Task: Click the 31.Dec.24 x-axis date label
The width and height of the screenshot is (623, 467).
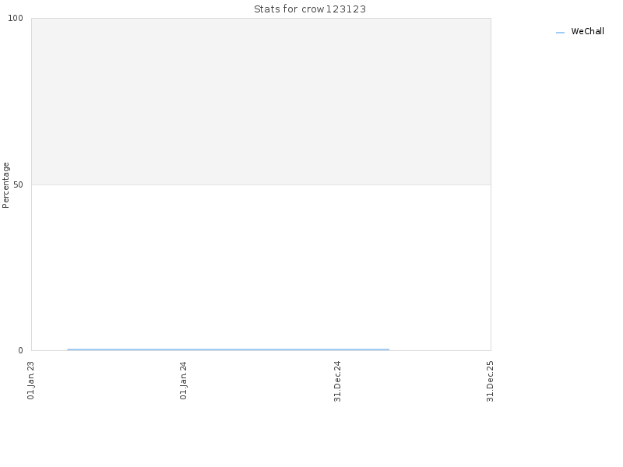Action: [337, 381]
